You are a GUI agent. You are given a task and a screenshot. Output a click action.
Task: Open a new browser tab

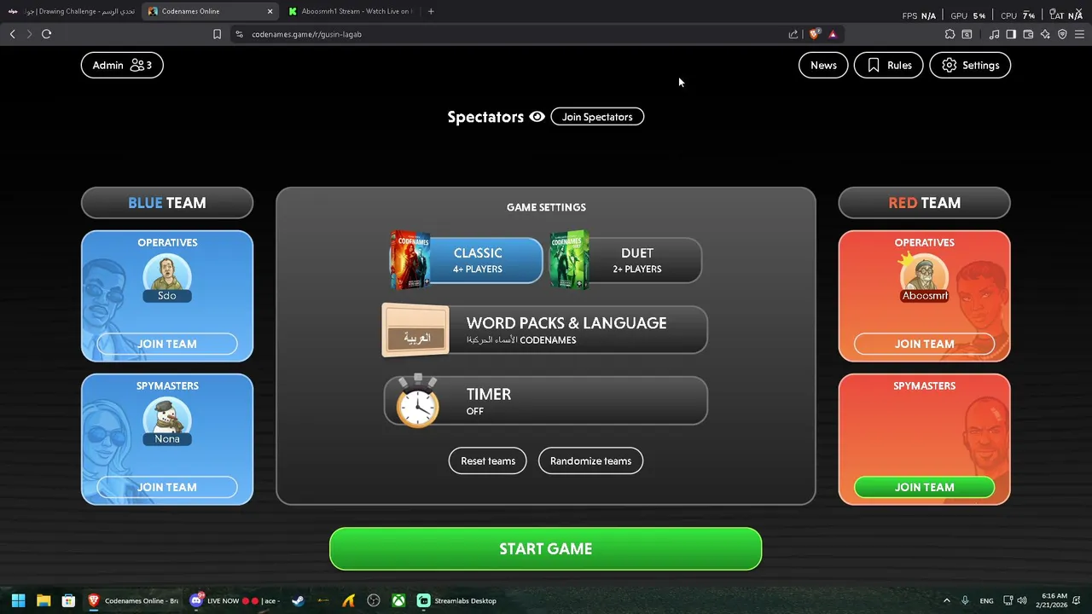click(x=431, y=11)
